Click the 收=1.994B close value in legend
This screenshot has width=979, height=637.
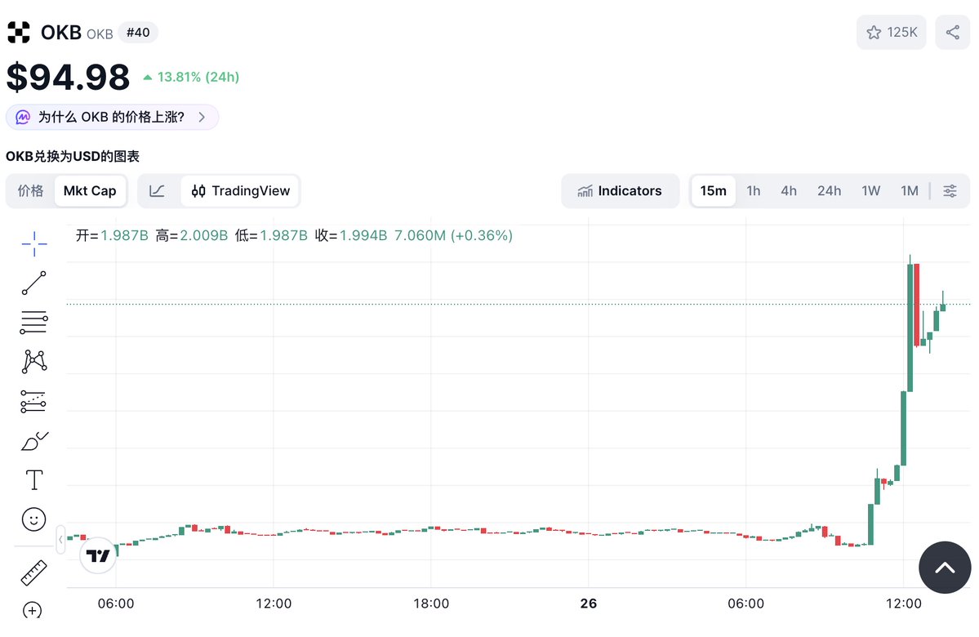point(351,235)
